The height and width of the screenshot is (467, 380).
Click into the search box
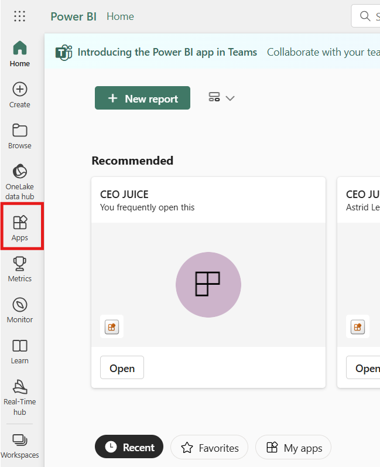[366, 16]
